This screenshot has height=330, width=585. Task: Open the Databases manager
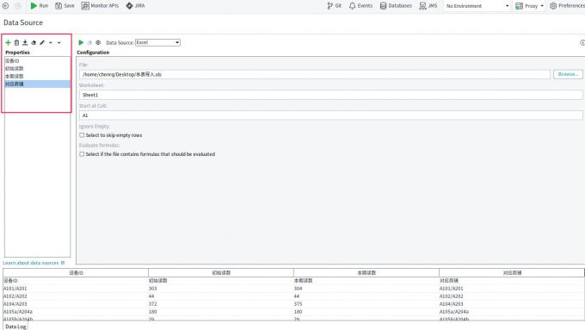pyautogui.click(x=396, y=6)
